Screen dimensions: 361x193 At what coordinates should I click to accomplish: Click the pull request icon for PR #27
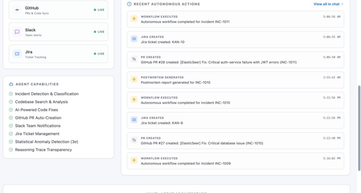click(x=134, y=140)
